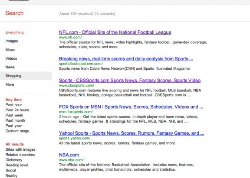This screenshot has width=250, height=178.
Task: Switch to News search
Action: tap(10, 67)
